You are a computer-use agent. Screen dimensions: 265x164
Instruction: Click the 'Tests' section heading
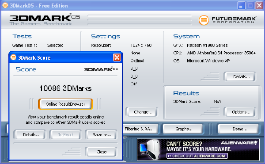coord(22,36)
